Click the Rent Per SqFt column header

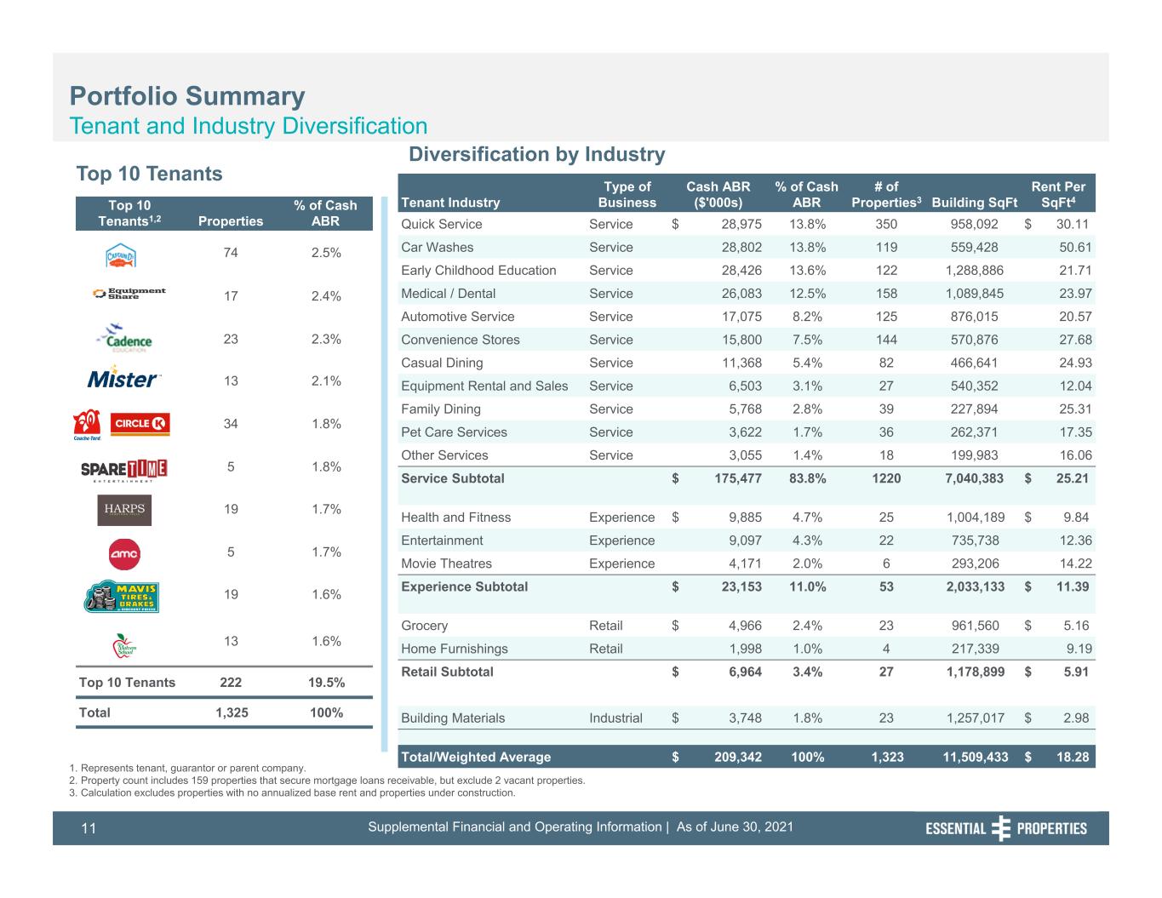point(1058,194)
